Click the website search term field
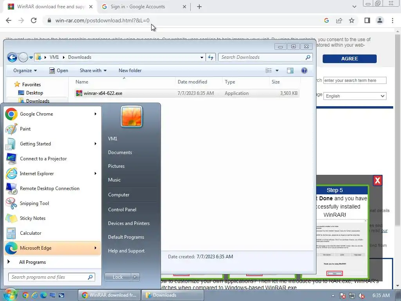Screen dimensions: 401x301 coord(355,80)
